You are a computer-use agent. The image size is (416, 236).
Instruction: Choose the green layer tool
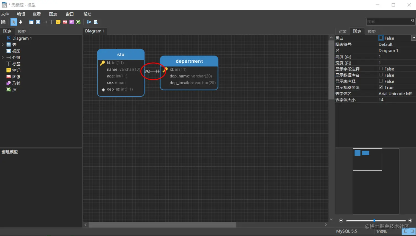coord(78,22)
